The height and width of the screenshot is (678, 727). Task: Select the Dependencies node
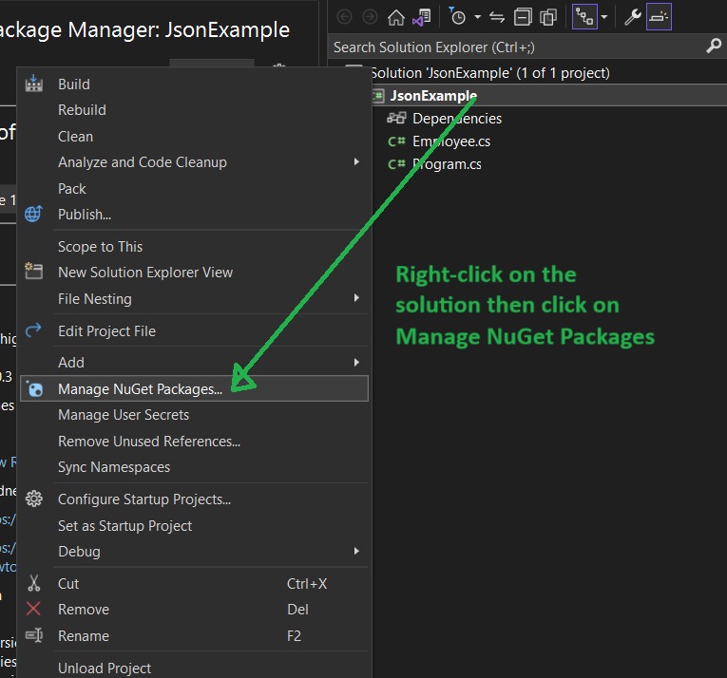tap(456, 119)
